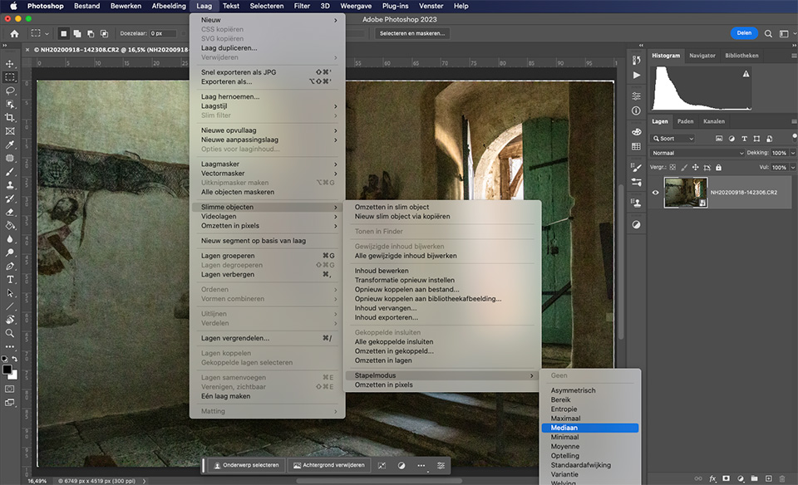
Task: Create a new group folder icon
Action: click(754, 478)
